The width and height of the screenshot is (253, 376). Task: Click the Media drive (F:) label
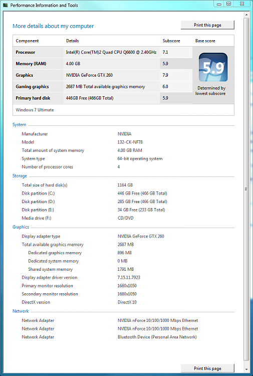pos(37,218)
